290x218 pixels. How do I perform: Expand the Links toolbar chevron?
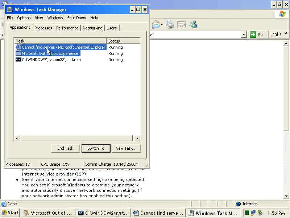pos(286,33)
